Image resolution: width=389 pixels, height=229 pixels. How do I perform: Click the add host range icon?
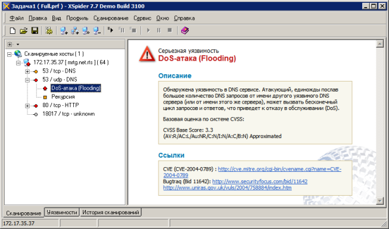coord(74,30)
